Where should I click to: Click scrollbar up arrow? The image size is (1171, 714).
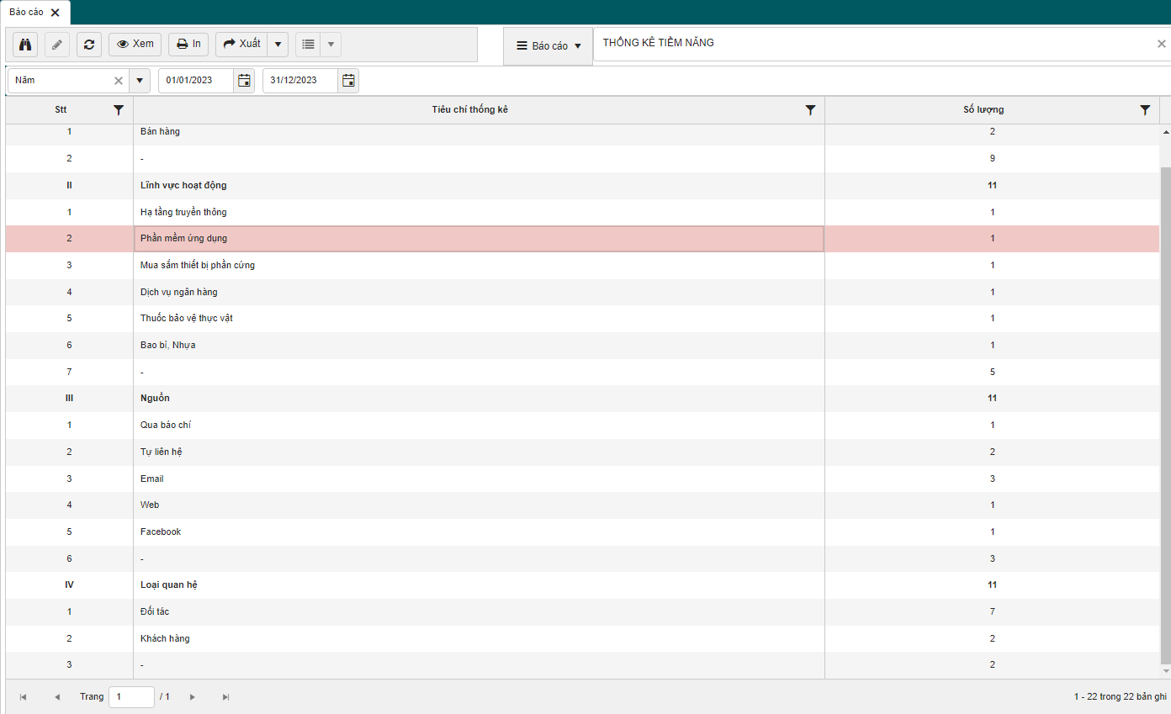[x=1165, y=132]
